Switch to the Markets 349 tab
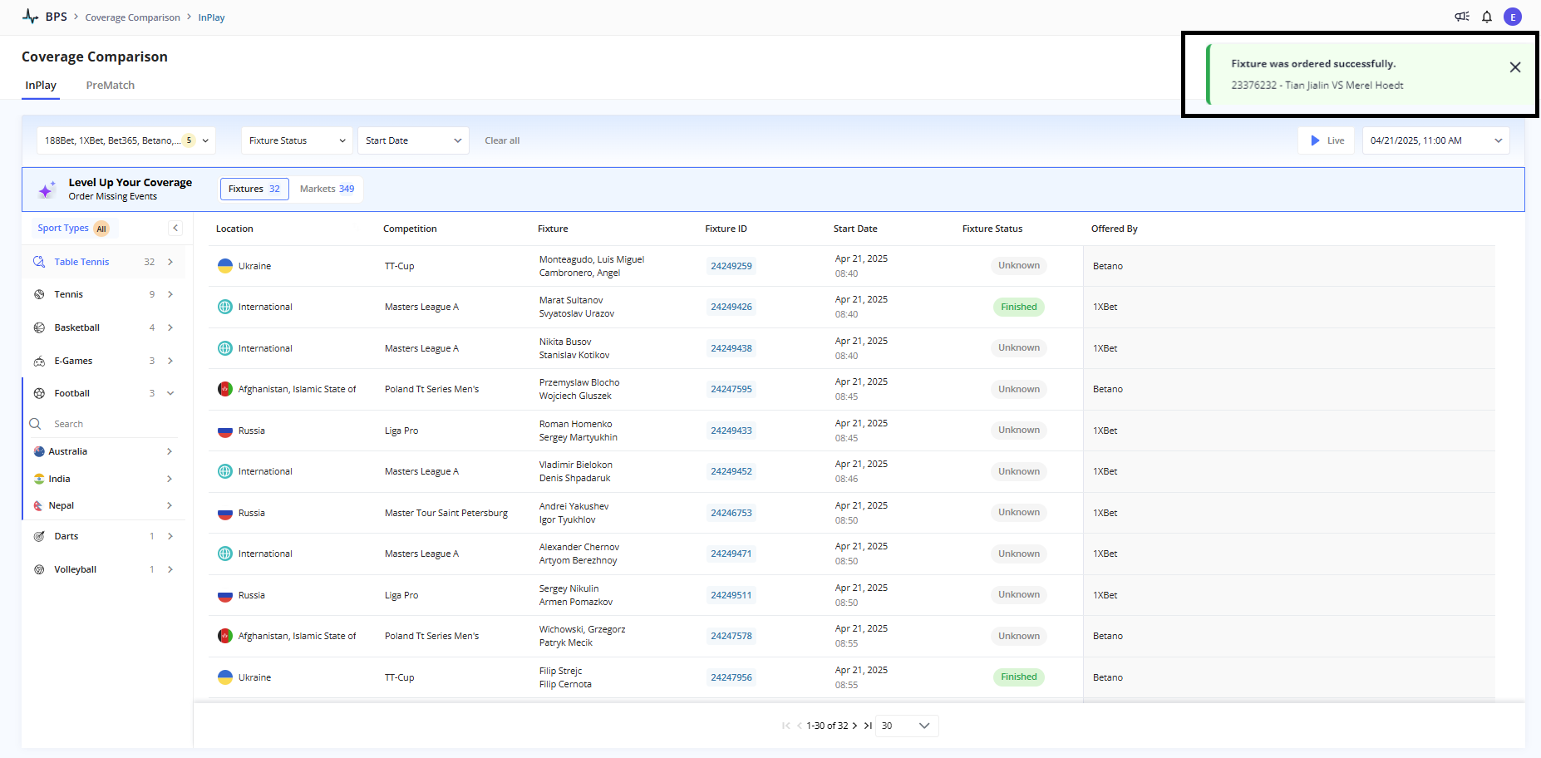 (x=327, y=189)
